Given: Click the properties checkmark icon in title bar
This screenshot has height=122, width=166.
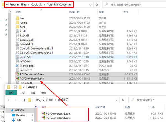Looking at the screenshot, I should pyautogui.click(x=15, y=87).
